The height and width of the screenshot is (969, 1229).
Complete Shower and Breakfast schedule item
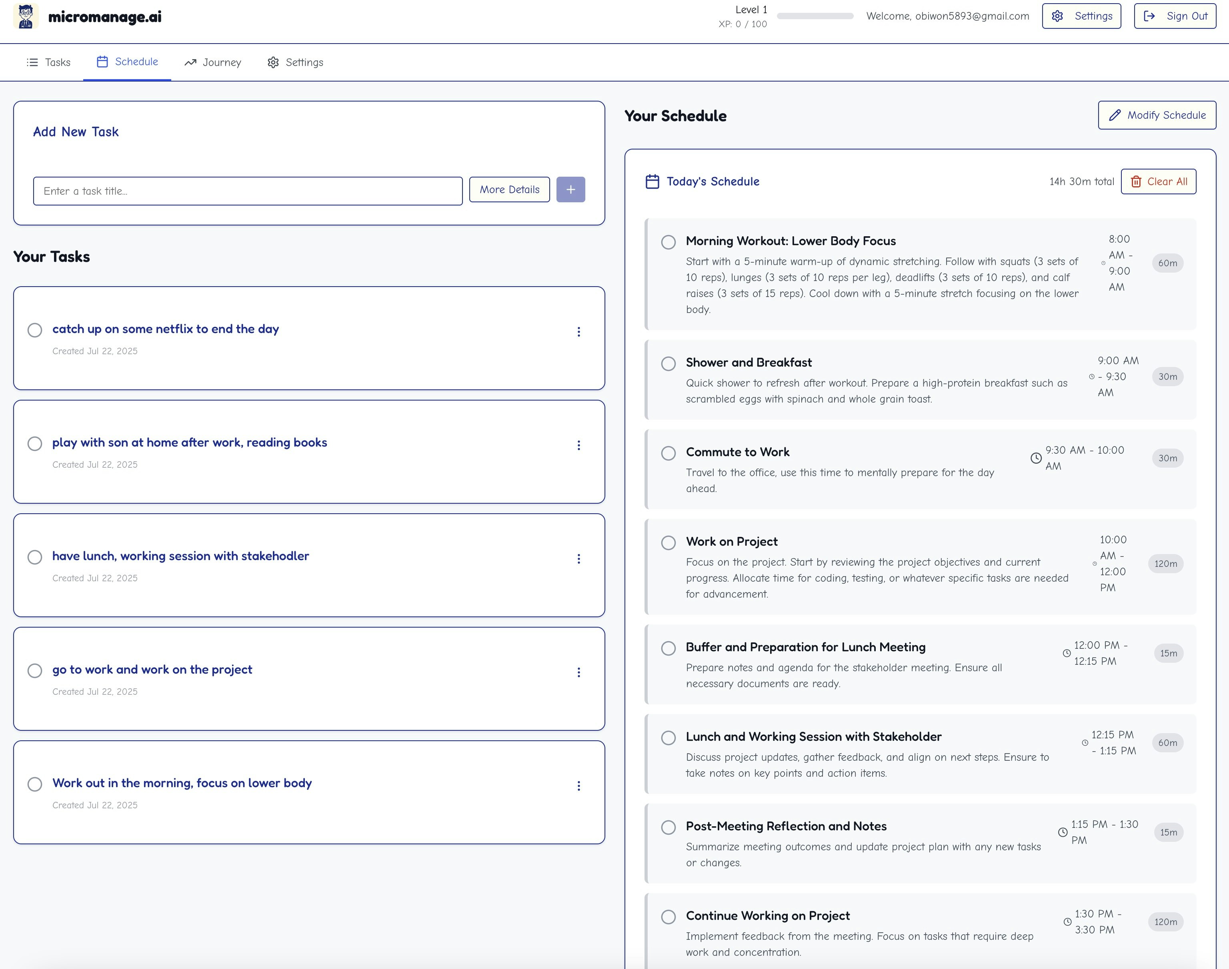pyautogui.click(x=668, y=364)
